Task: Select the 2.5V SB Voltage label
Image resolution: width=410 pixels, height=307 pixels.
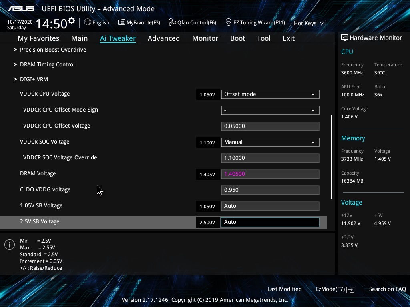Action: point(40,221)
